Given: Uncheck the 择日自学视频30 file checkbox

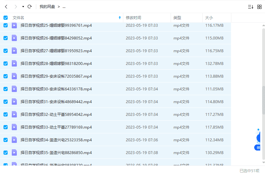Looking at the screenshot, I should (5, 89).
